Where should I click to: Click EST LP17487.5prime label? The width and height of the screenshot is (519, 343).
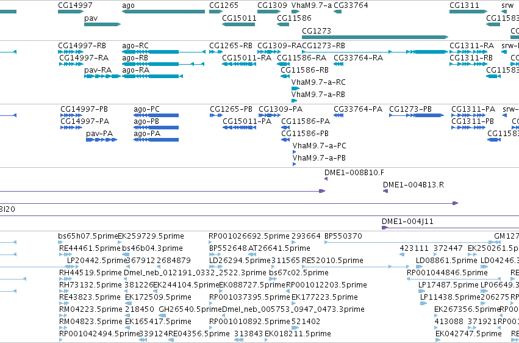448,285
